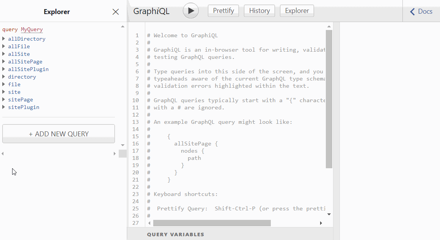This screenshot has height=240, width=440.
Task: Open the QUERY VARIABLES pane
Action: [x=176, y=234]
